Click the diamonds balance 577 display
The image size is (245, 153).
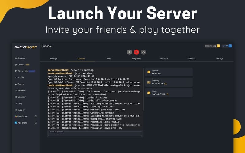pyautogui.click(x=225, y=46)
